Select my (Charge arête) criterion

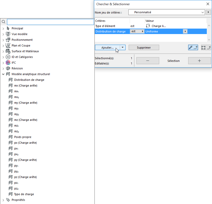[26, 103]
